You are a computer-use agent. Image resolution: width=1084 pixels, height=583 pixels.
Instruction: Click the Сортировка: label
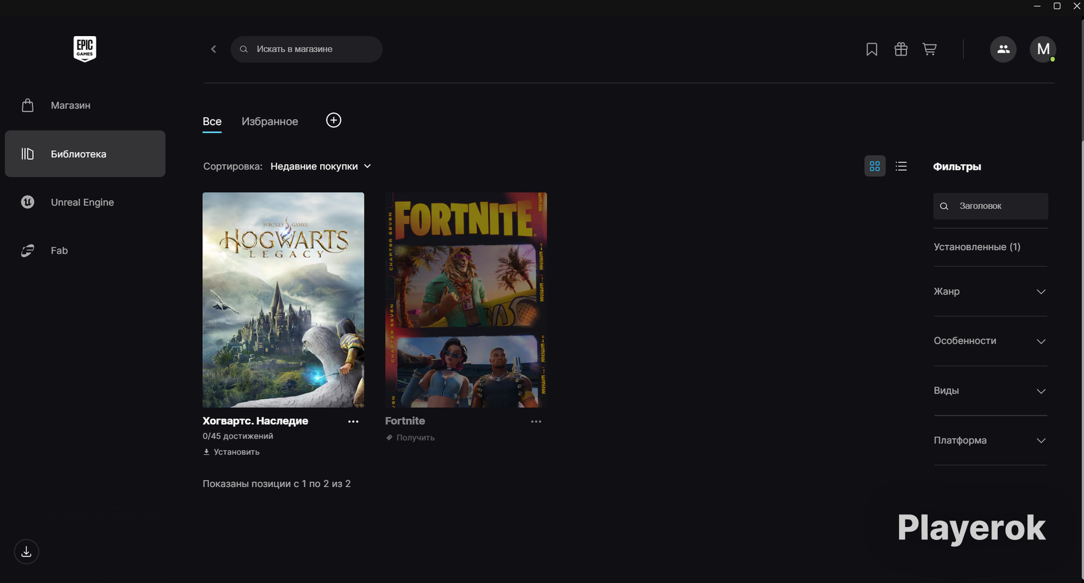coord(233,166)
